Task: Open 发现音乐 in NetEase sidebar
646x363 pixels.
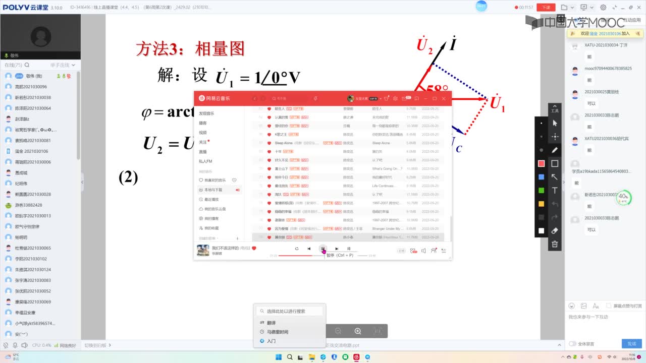Action: pos(206,113)
